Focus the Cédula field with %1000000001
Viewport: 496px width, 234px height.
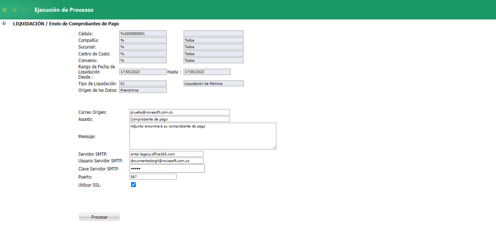pos(143,33)
